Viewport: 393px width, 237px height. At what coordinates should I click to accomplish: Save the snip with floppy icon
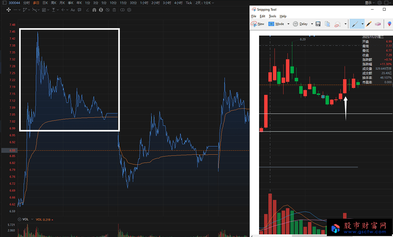pos(318,24)
